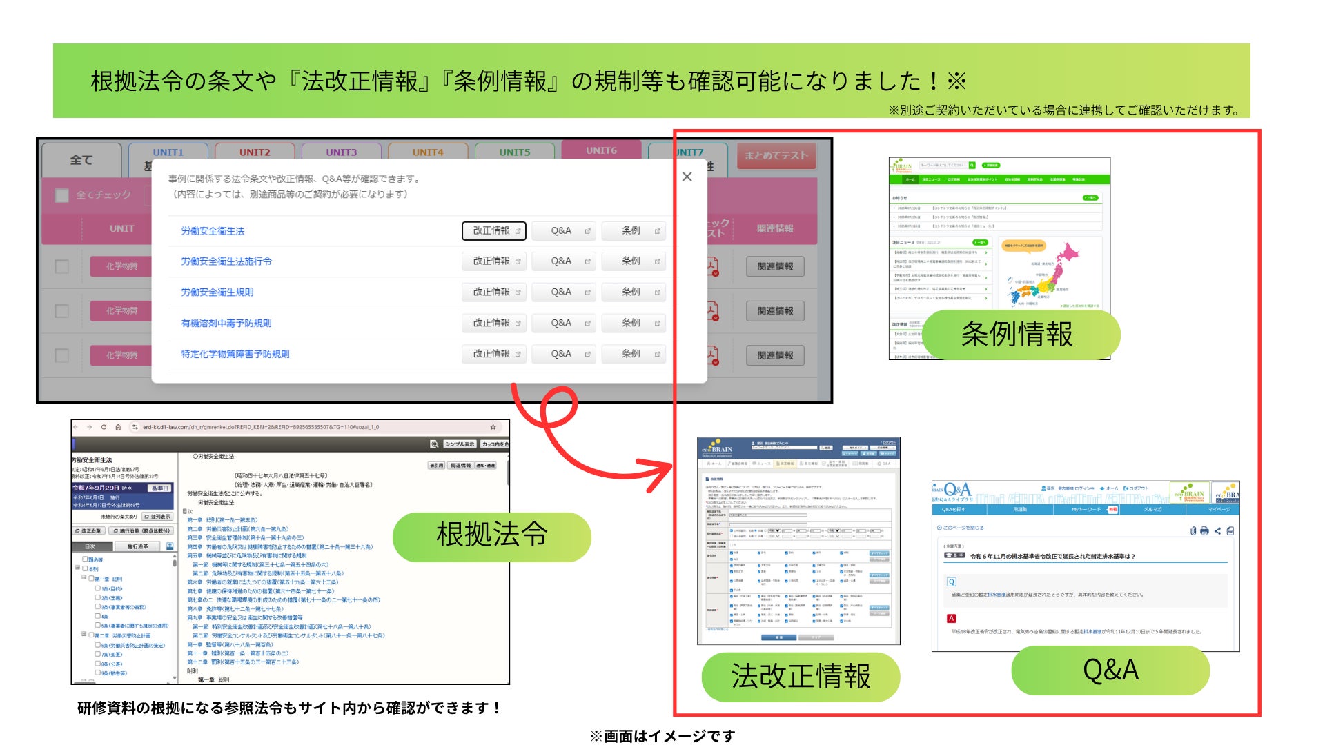
Task: Click the magnifier search icon in law viewer
Action: (x=434, y=444)
